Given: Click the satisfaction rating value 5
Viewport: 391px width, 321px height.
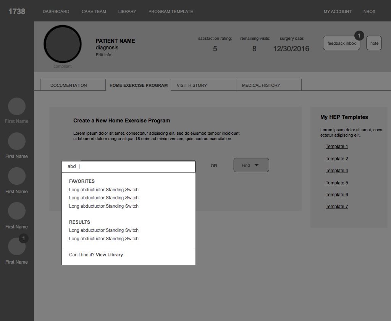Looking at the screenshot, I should click(x=215, y=49).
